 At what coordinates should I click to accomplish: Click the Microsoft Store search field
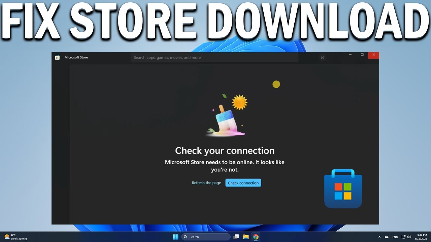pos(214,57)
